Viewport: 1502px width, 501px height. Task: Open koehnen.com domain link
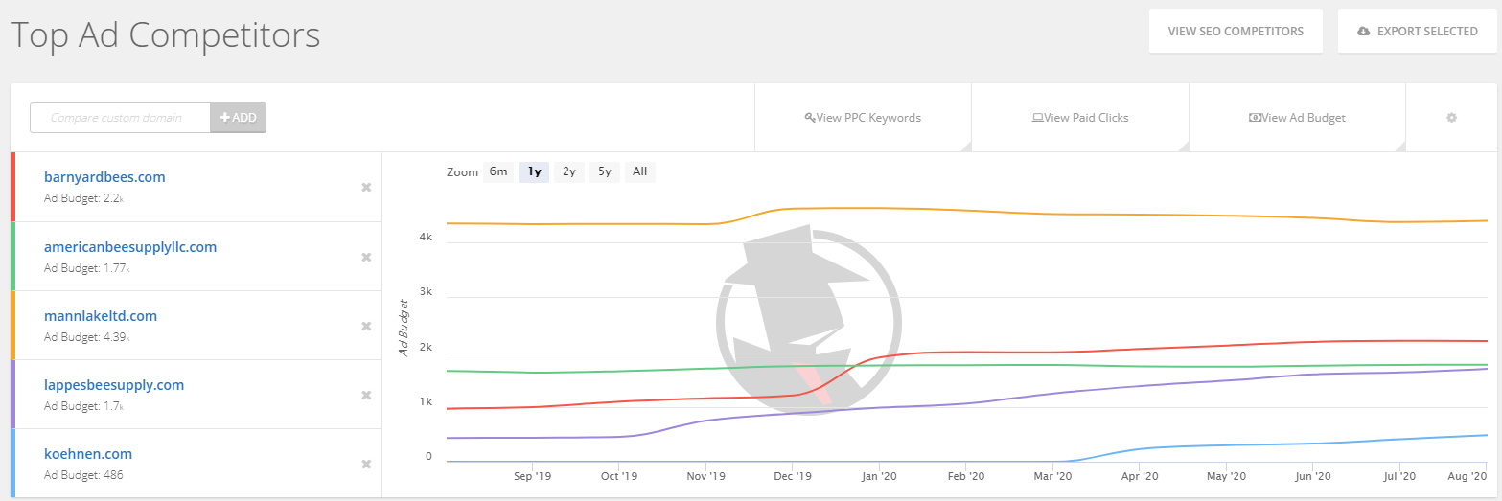88,454
